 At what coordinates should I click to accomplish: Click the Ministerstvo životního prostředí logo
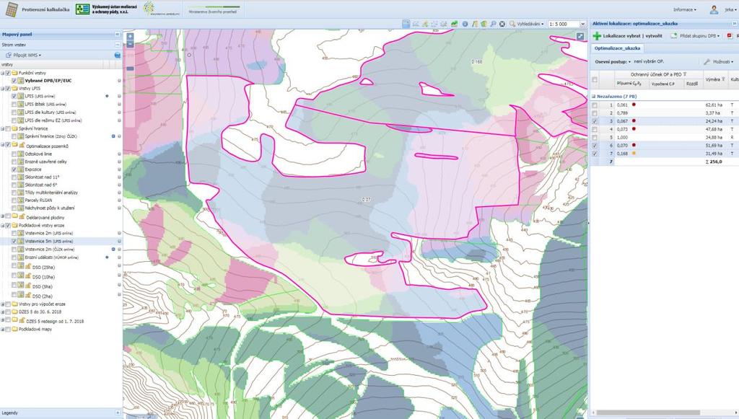pos(214,9)
